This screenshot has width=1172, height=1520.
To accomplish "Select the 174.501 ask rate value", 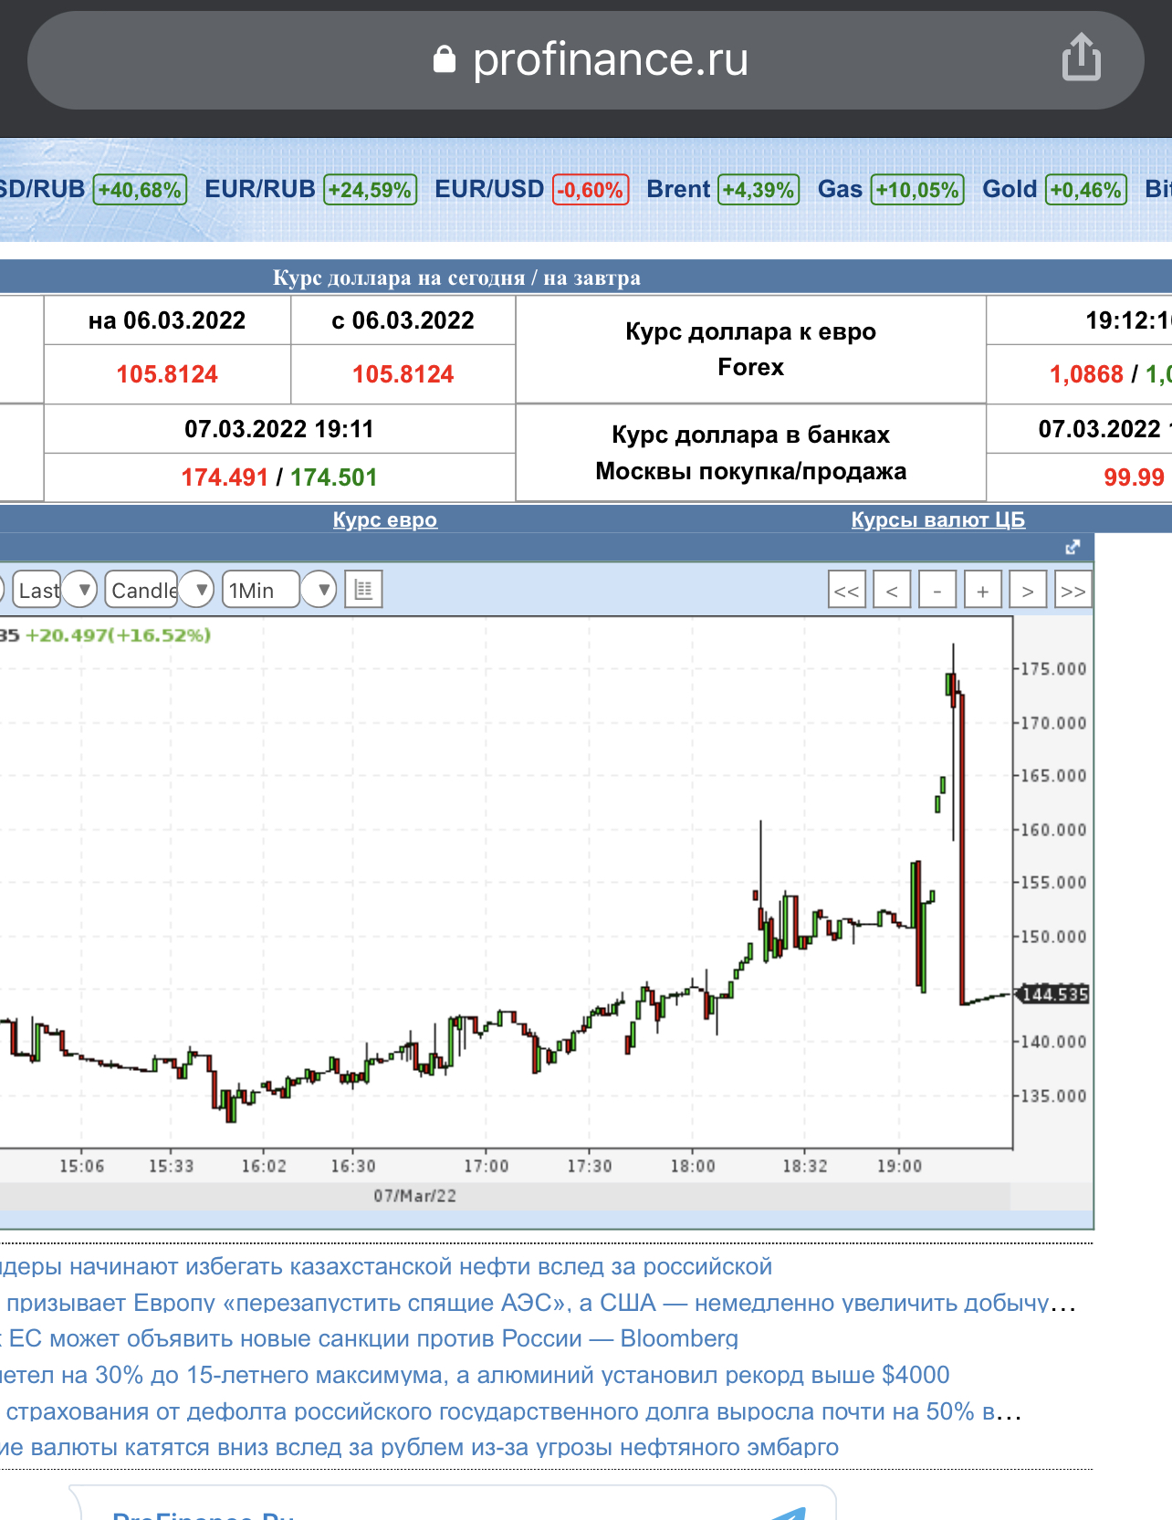I will pyautogui.click(x=334, y=477).
